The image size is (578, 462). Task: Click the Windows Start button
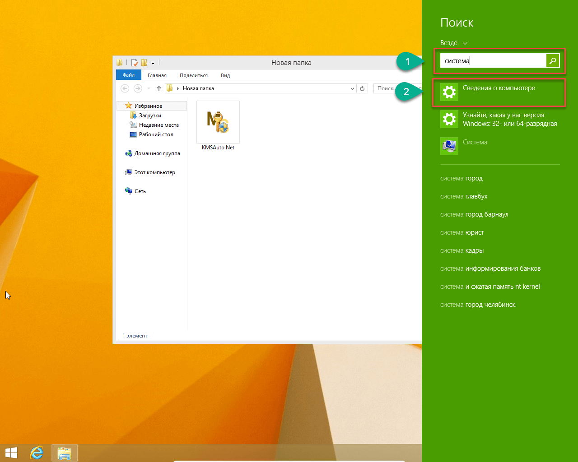11,453
